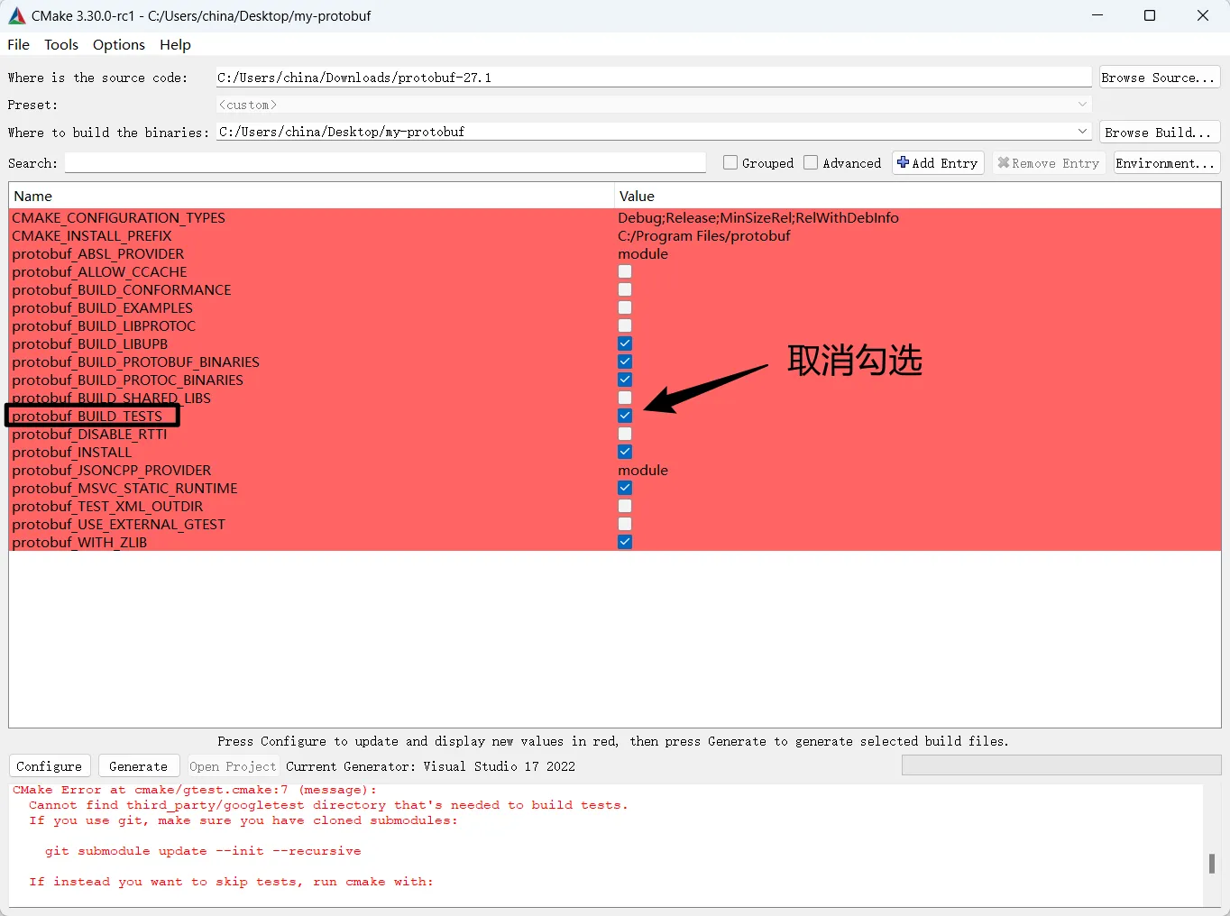
Task: Toggle protobuf_DISABLE_RTTI checkbox
Action: (x=625, y=434)
